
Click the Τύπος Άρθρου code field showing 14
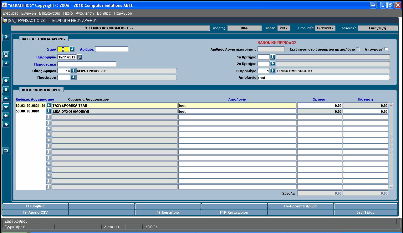[64, 71]
